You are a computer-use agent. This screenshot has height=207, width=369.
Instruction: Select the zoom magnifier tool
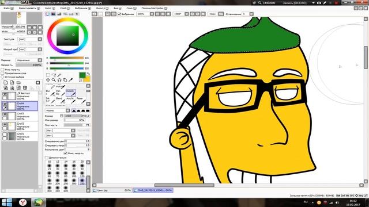(54, 80)
